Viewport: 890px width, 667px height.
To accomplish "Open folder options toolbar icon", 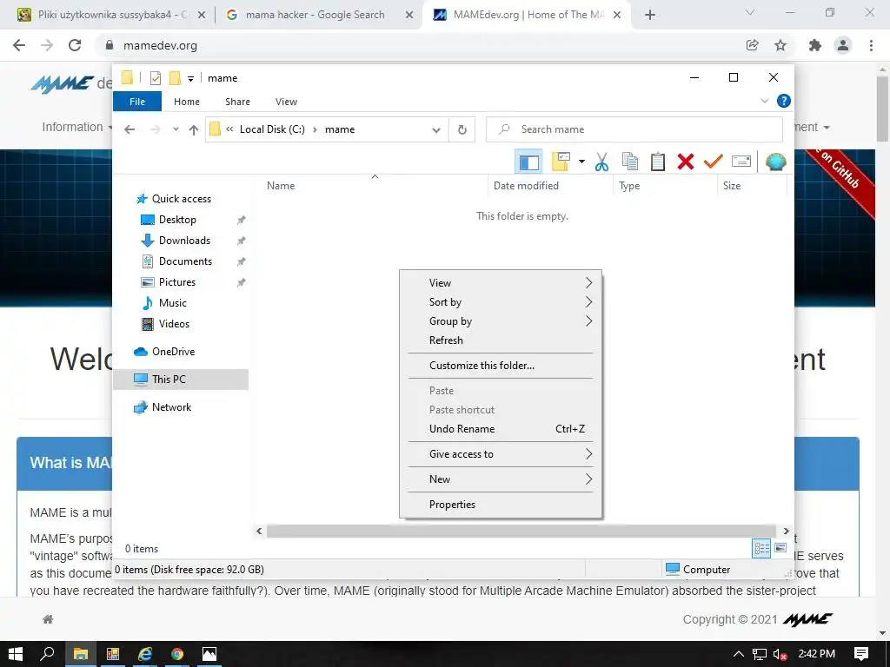I will coord(561,162).
